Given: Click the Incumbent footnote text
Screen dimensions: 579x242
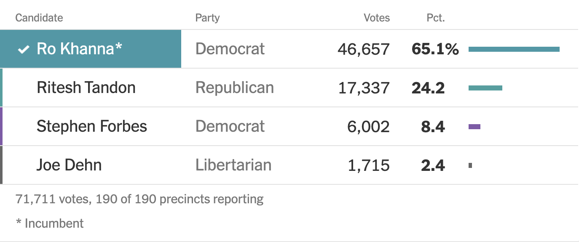Looking at the screenshot, I should (x=50, y=223).
